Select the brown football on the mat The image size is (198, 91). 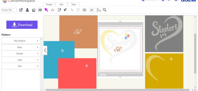point(118,49)
